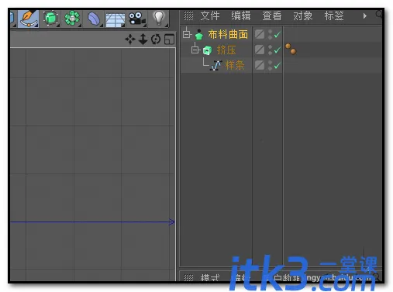
Task: Add a camera object
Action: coord(137,19)
